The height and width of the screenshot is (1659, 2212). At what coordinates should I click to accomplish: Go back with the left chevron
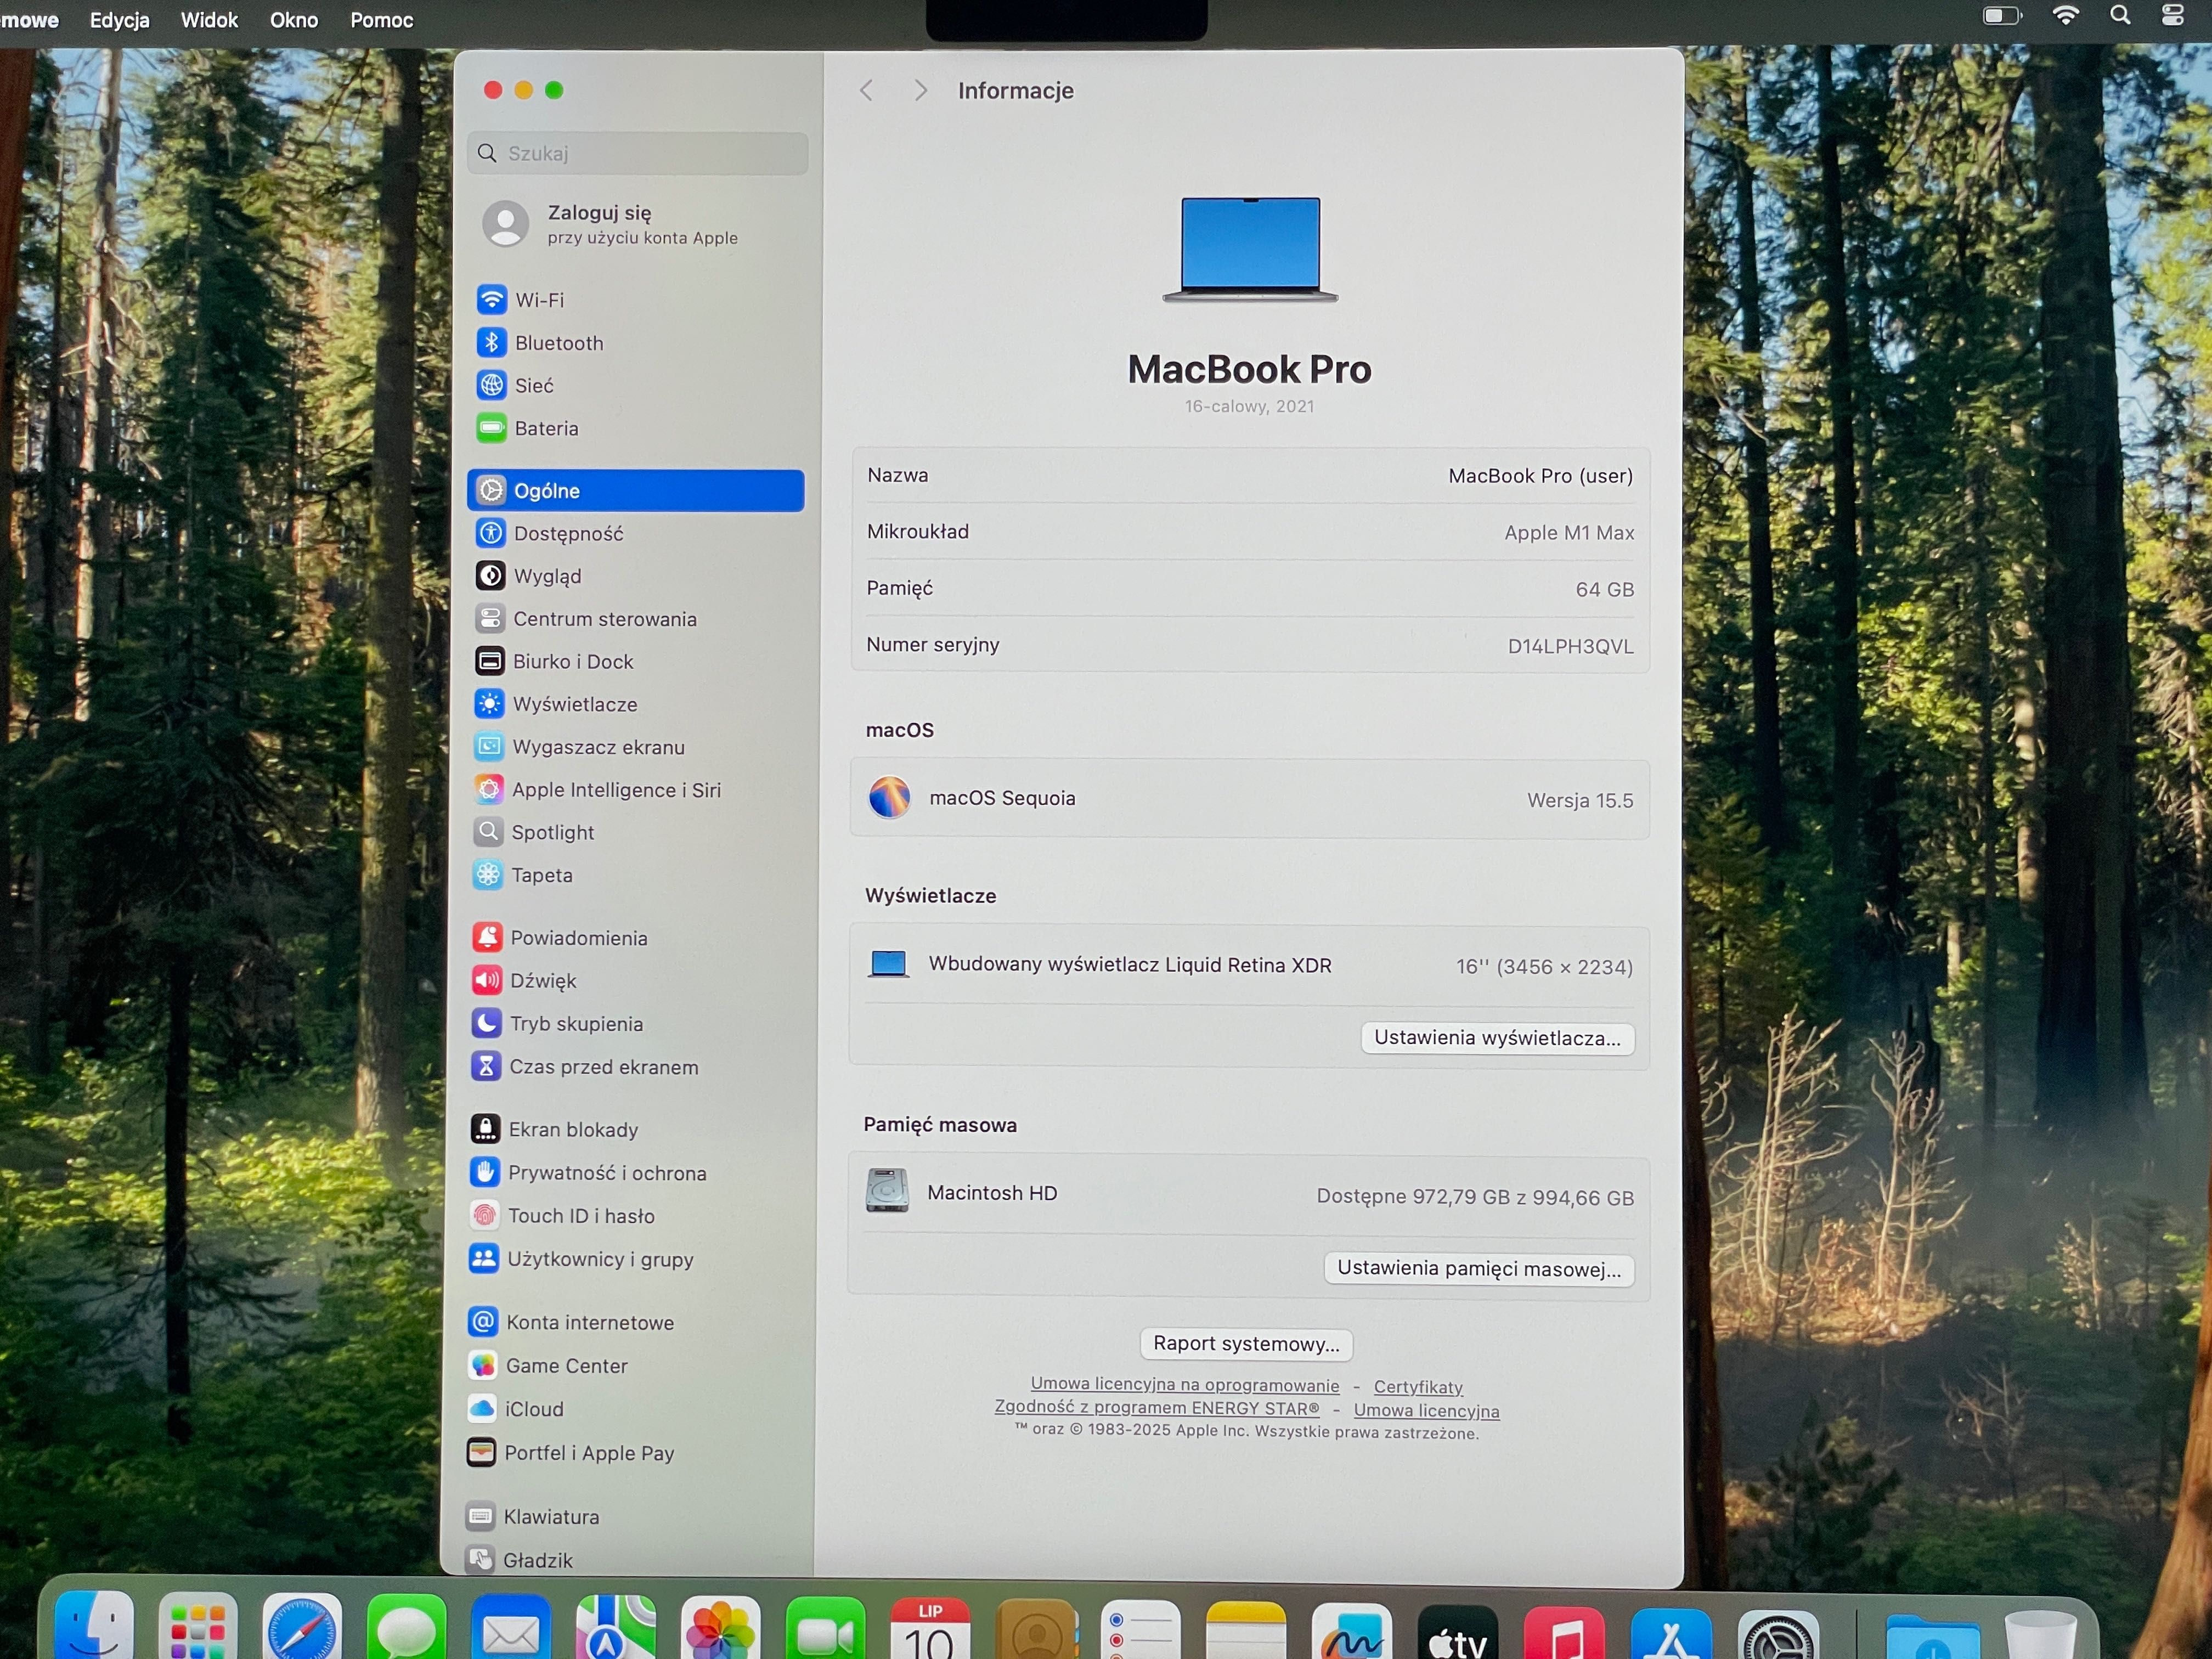click(x=867, y=91)
